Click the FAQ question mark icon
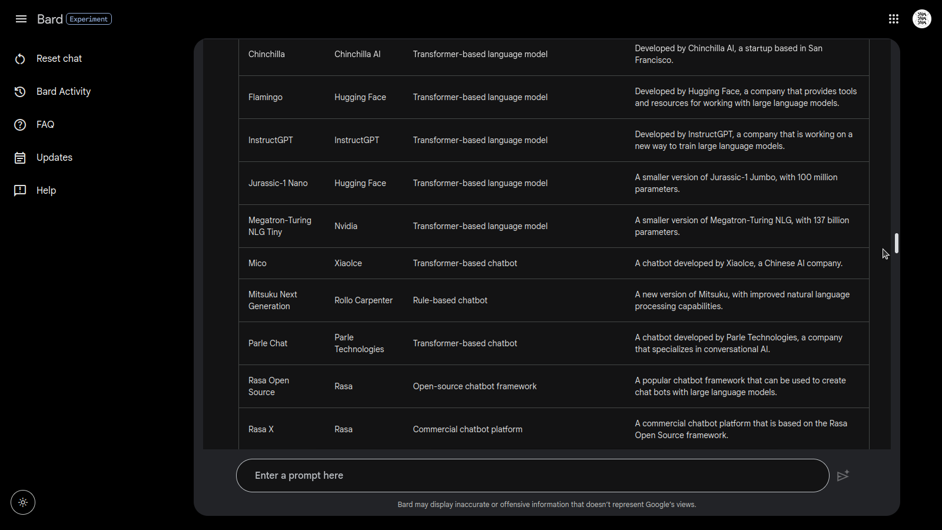 click(x=20, y=125)
